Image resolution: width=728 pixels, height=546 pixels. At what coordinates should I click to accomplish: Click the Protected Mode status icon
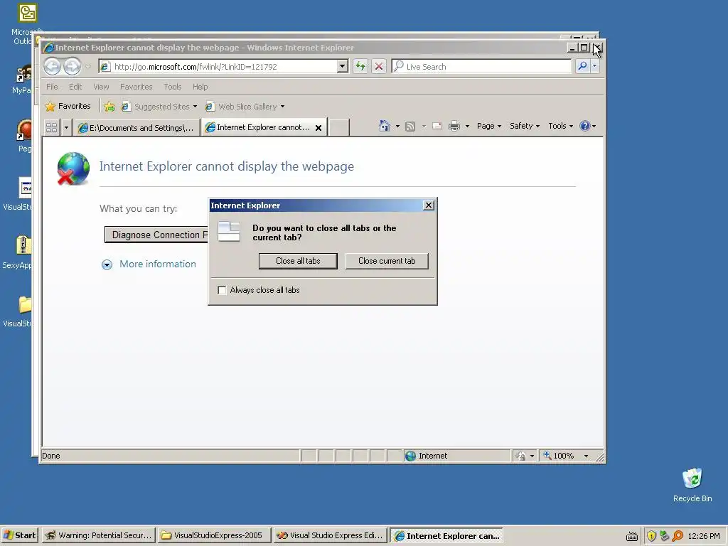pyautogui.click(x=521, y=456)
